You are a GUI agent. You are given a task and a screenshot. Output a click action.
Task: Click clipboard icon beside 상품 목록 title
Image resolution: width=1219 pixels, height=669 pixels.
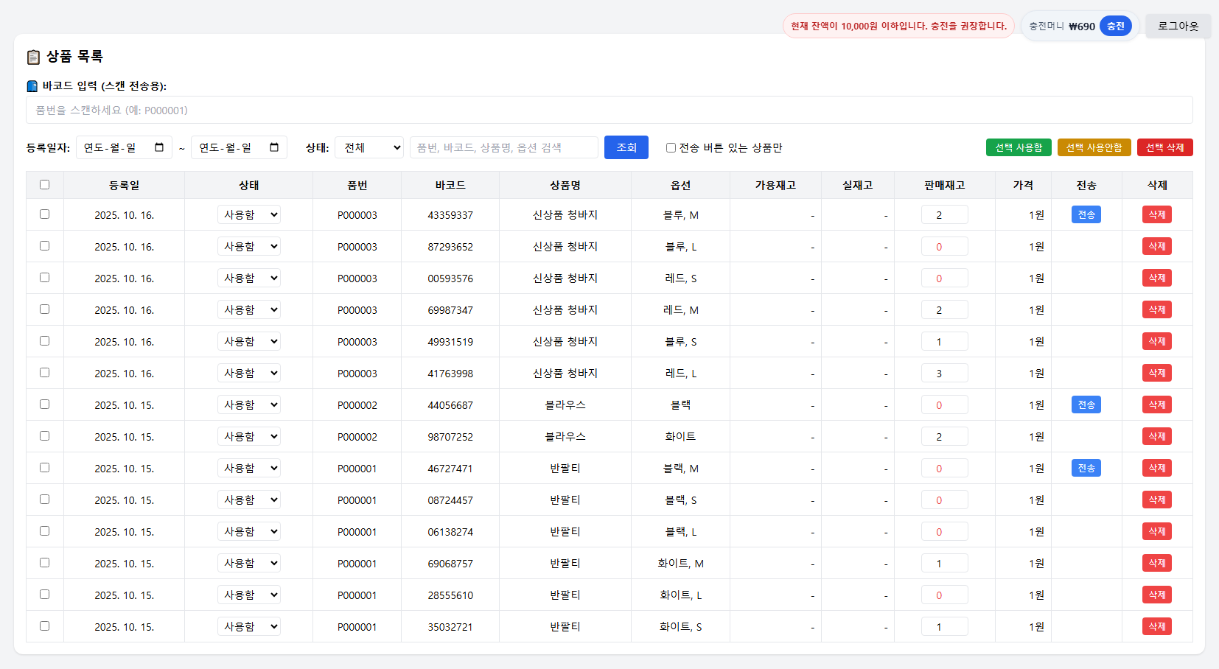pyautogui.click(x=32, y=56)
